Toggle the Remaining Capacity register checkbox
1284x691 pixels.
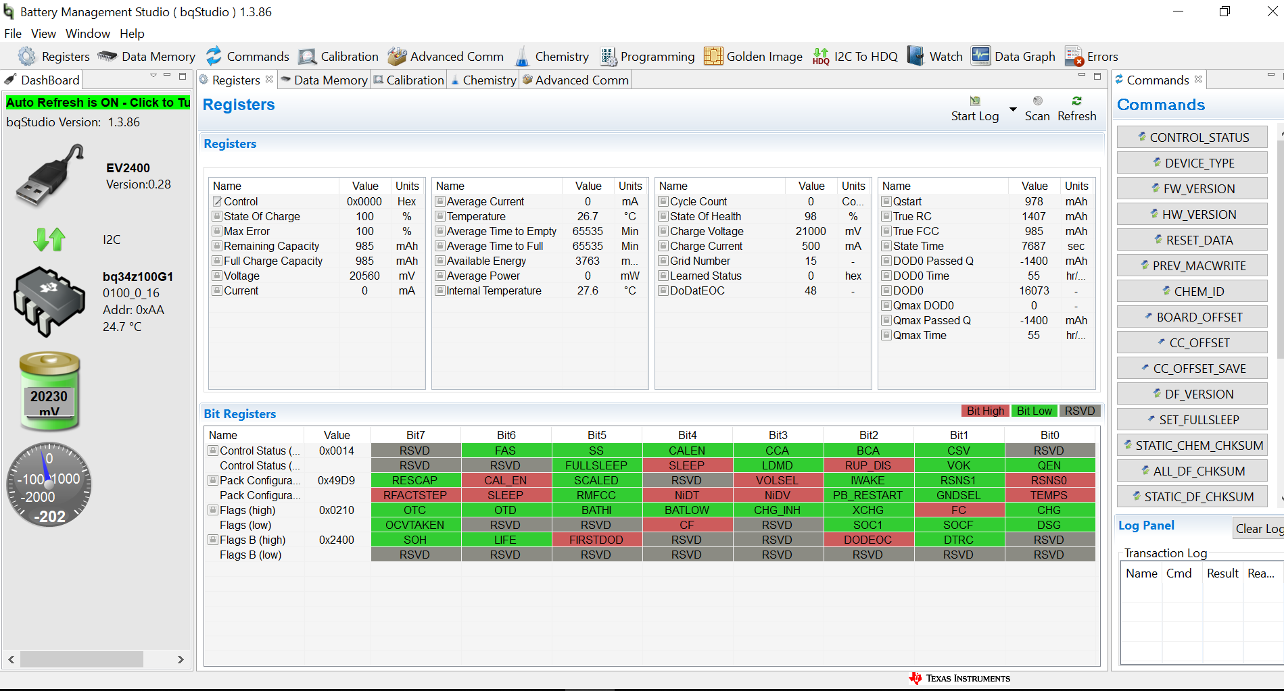click(217, 246)
